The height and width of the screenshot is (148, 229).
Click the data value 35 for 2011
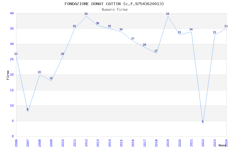(x=74, y=26)
